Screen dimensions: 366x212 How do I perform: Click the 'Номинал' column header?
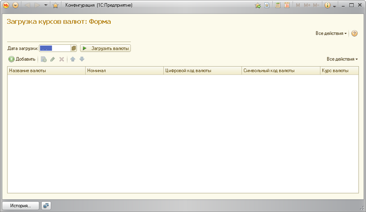pos(124,71)
